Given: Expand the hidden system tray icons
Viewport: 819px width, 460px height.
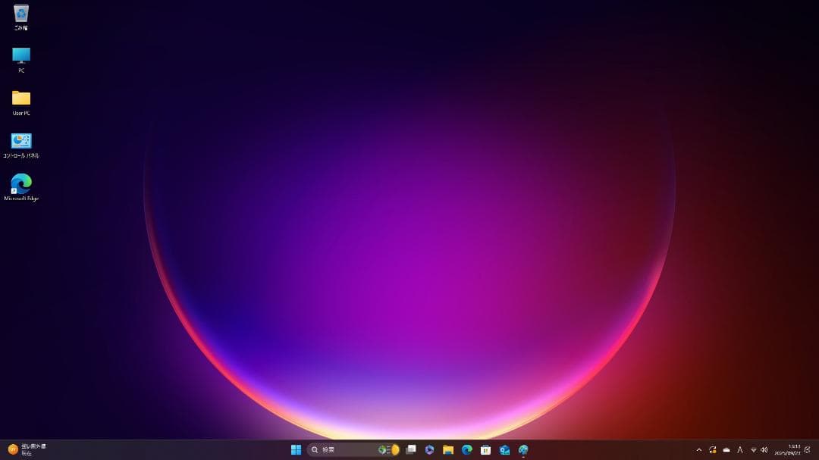Looking at the screenshot, I should click(x=698, y=449).
